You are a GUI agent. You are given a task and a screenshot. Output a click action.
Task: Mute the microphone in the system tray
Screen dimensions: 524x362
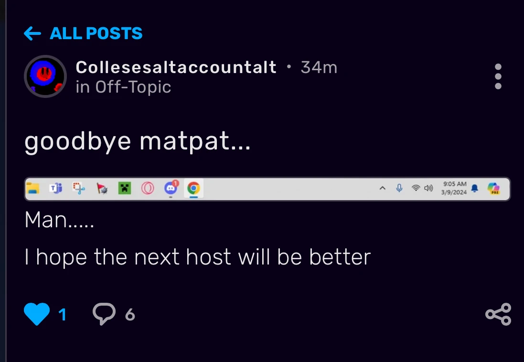click(x=399, y=188)
